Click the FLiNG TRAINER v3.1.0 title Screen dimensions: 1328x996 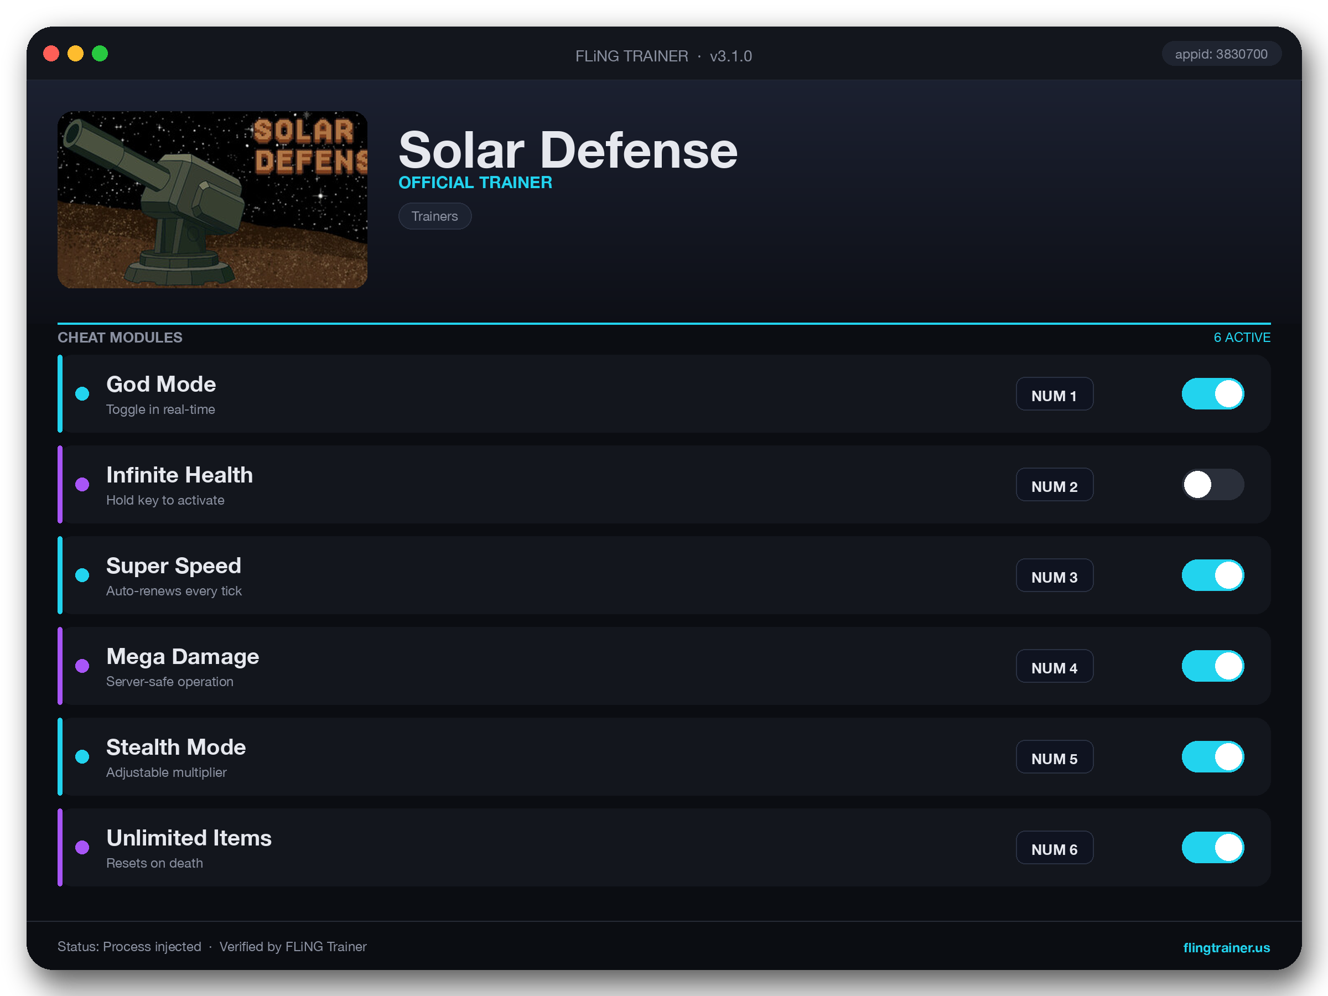(663, 56)
